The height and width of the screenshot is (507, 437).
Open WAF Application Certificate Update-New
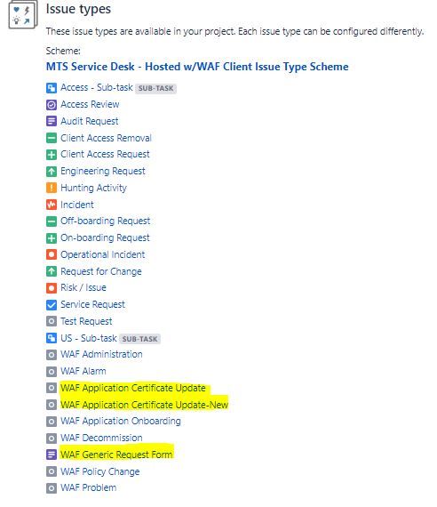(x=145, y=405)
